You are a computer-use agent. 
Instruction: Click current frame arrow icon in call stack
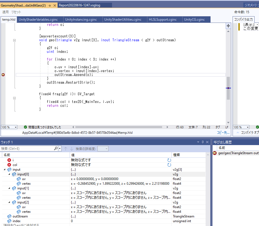[x=215, y=153]
